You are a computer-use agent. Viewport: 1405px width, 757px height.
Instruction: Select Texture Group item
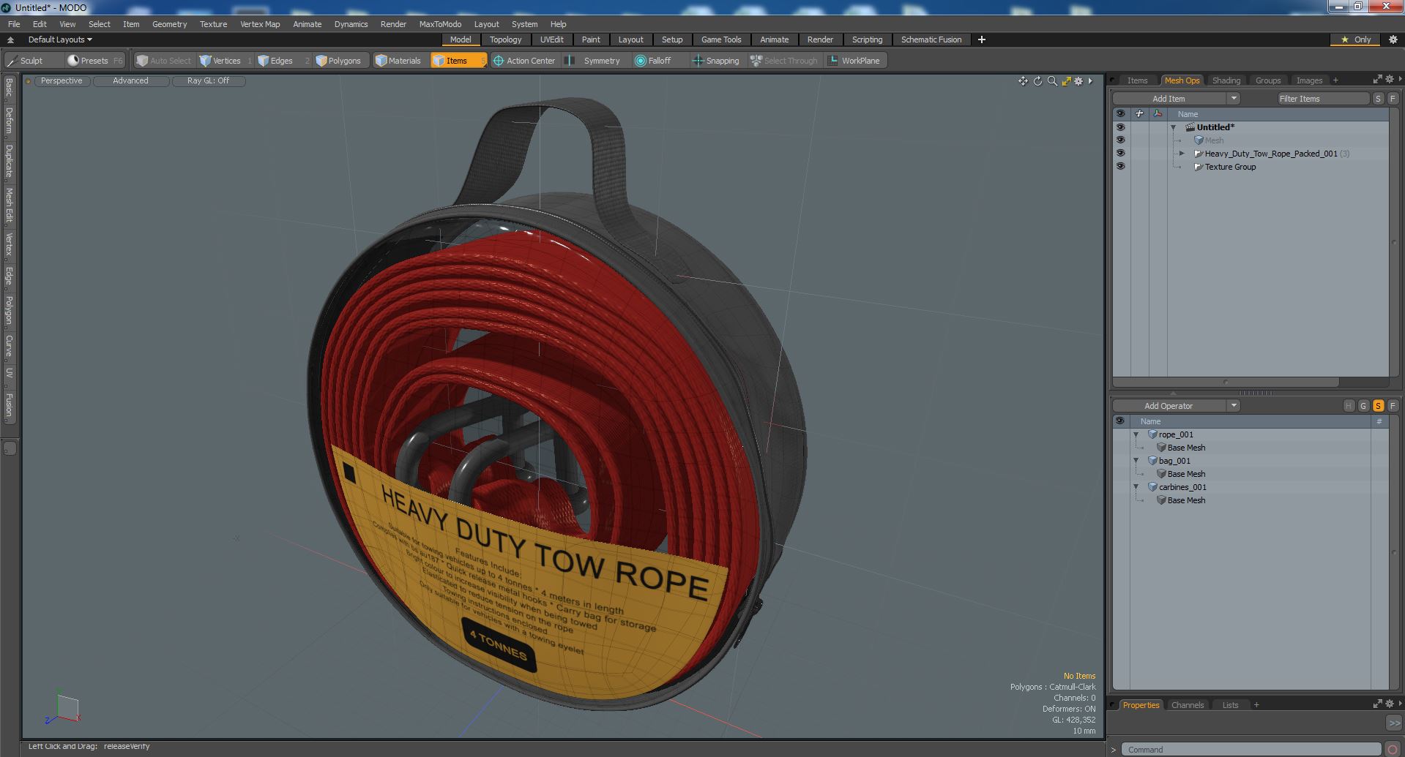(1230, 167)
